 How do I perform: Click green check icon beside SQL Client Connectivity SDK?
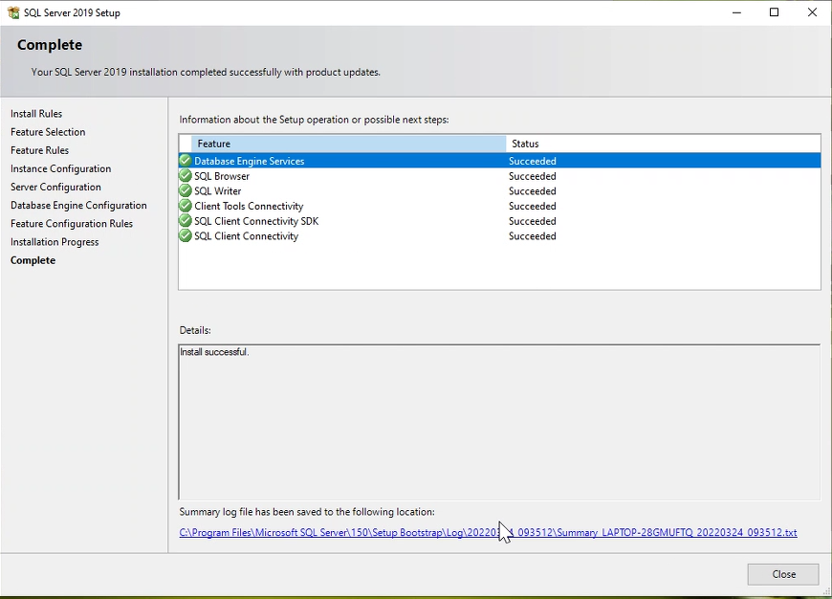(186, 220)
